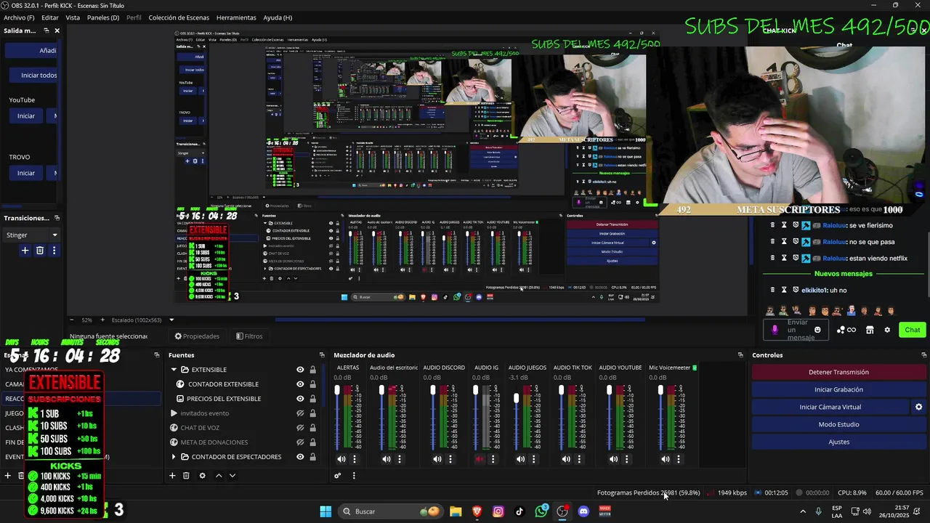Hide PRECIOS DEL EXTENSIBLE source eye icon
930x523 pixels.
300,399
